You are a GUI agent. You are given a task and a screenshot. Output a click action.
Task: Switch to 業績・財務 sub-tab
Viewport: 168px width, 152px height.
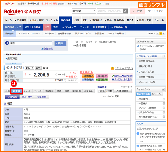(27, 97)
